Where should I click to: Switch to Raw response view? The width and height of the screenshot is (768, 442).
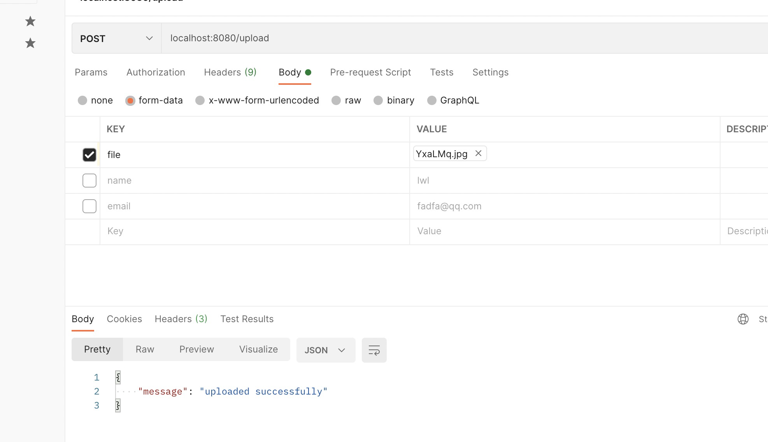click(145, 349)
